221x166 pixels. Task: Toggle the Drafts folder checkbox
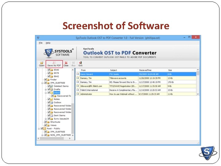click(x=49, y=89)
